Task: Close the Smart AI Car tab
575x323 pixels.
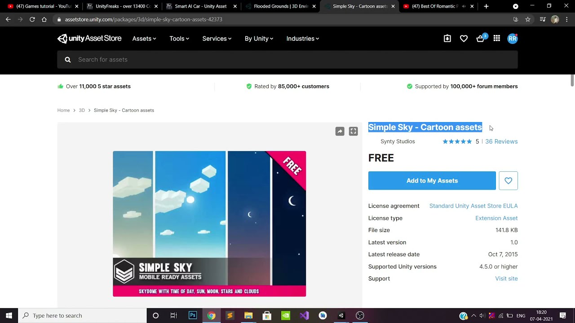Action: pos(235,6)
